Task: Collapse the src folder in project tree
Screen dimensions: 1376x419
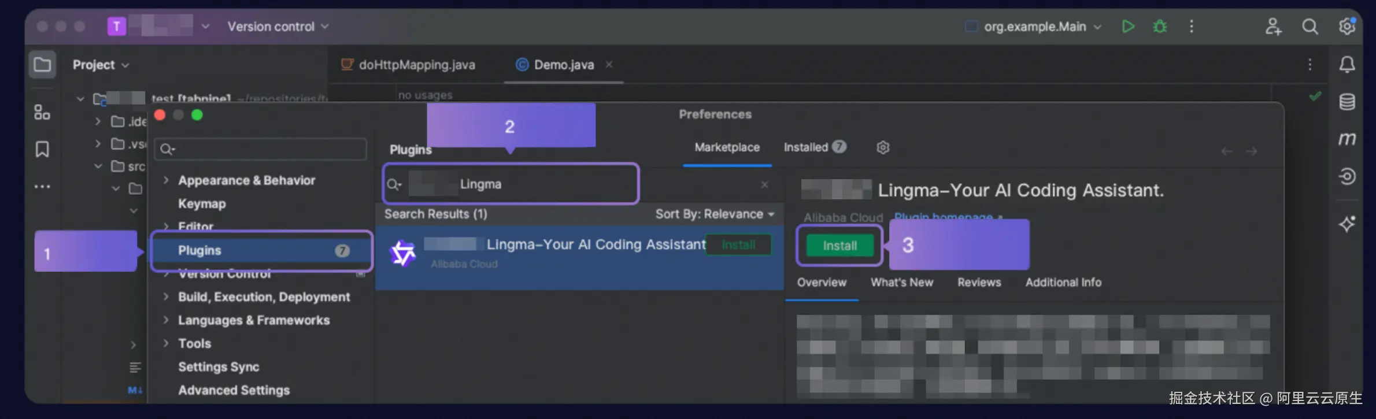Action: click(x=98, y=166)
